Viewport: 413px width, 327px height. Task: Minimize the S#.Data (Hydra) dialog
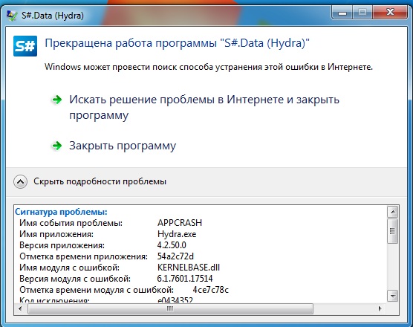coord(342,13)
